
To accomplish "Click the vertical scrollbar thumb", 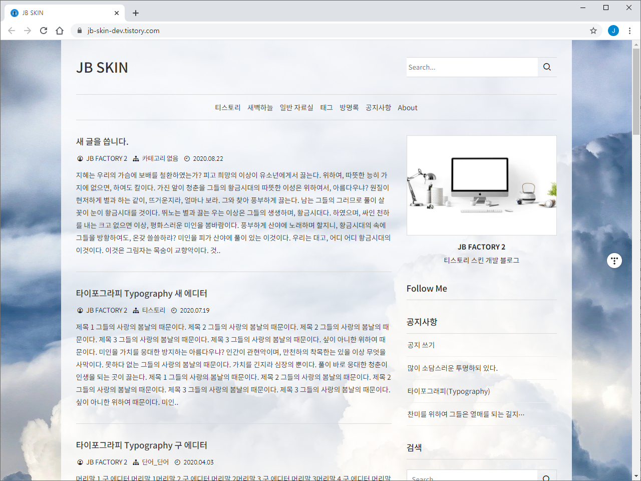I will point(636,91).
